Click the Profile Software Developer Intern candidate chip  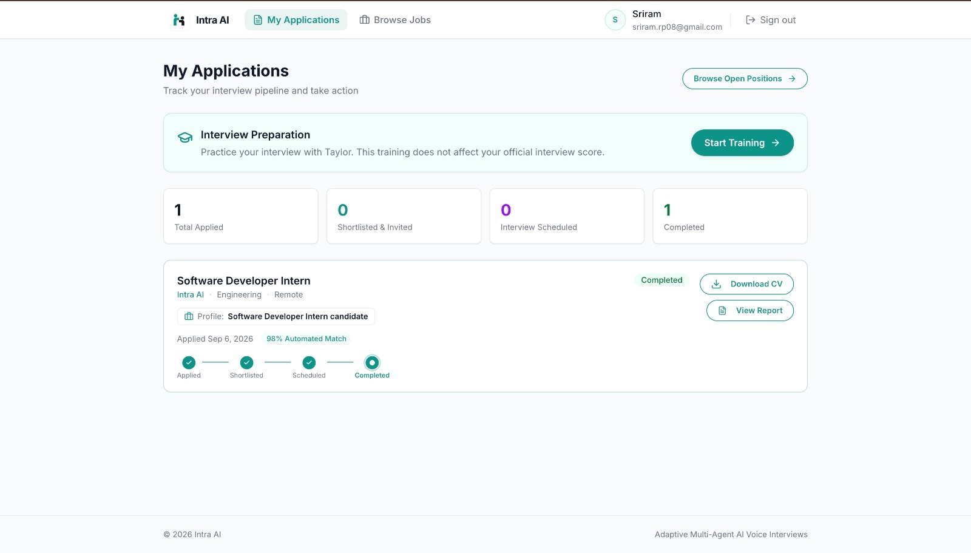[276, 316]
